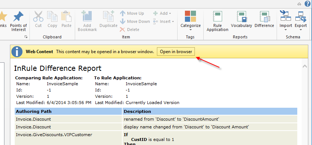Open the Vocabulary report

[x=241, y=19]
